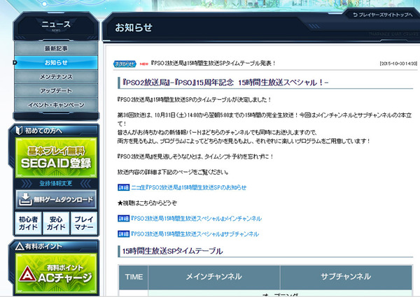This screenshot has height=297, width=420.
Task: Click the お知らせ page title banner
Action: [x=134, y=27]
